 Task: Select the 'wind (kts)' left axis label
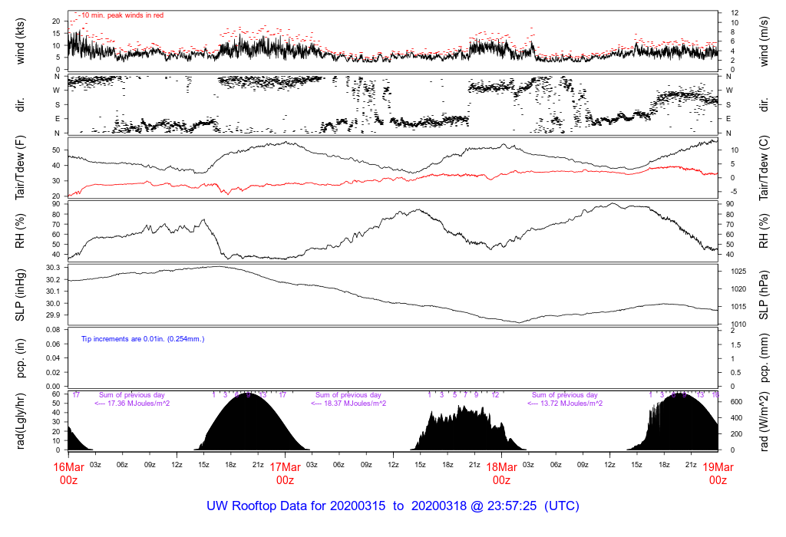tap(20, 41)
